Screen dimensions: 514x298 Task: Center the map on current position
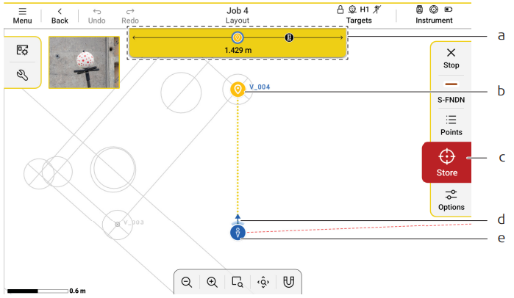point(263,282)
